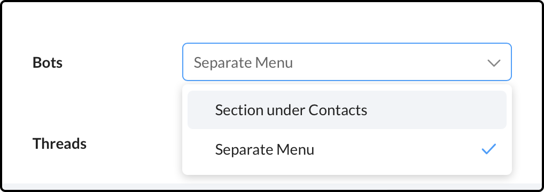Click the chevron arrow in Bots dropdown
The height and width of the screenshot is (192, 544).
(x=494, y=63)
